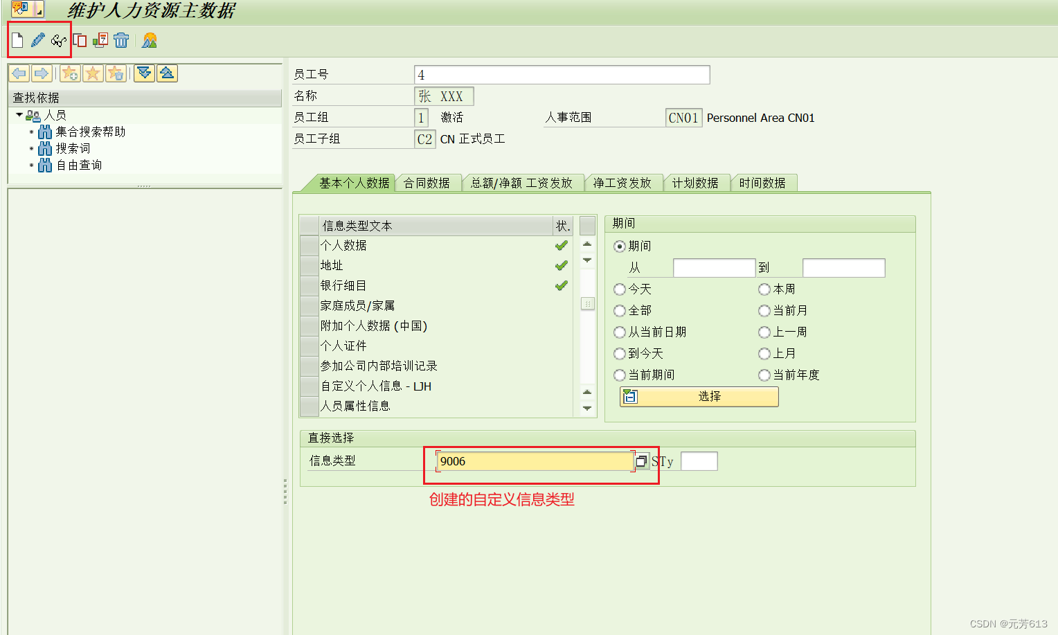Click the 信息类型 field containing 9006

tap(535, 461)
